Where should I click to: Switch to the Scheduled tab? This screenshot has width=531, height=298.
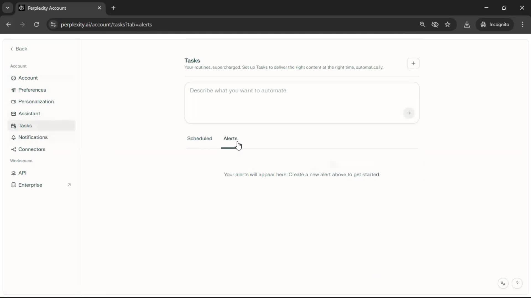tap(199, 139)
